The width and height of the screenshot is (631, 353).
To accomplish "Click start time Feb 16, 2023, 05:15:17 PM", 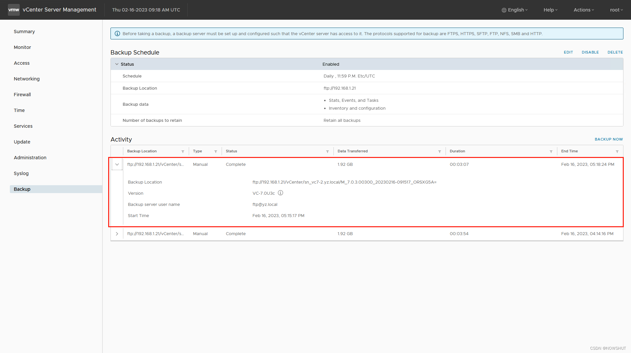I will (x=278, y=216).
